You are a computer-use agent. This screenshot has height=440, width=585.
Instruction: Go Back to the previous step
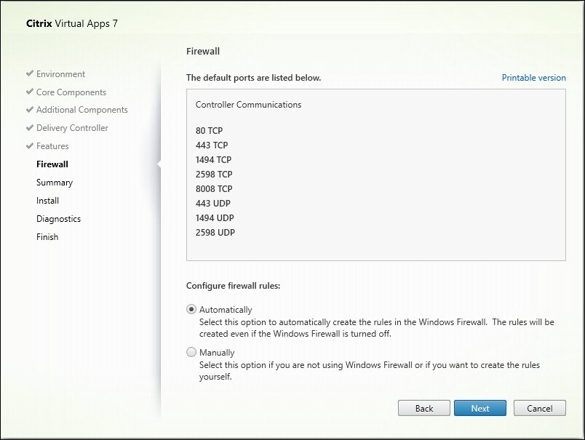tap(424, 408)
